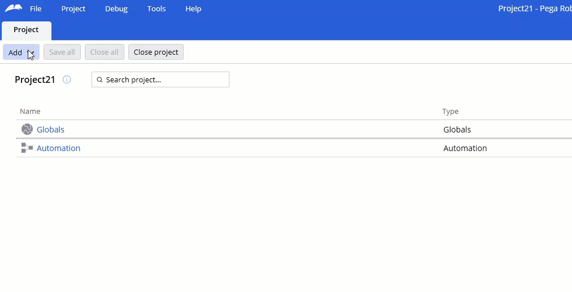Switch to the Project tab
This screenshot has width=572, height=292.
26,30
